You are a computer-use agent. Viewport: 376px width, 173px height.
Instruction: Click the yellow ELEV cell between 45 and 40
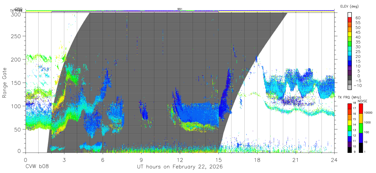pyautogui.click(x=350, y=34)
